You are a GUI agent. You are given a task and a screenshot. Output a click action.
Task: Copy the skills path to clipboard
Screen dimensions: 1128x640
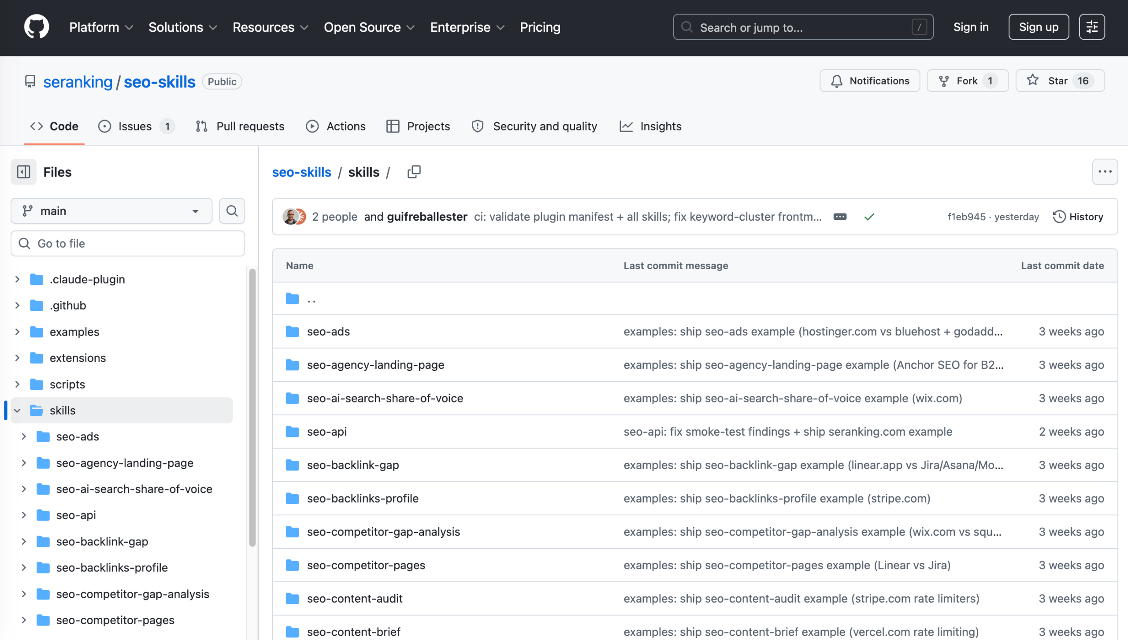pos(414,172)
